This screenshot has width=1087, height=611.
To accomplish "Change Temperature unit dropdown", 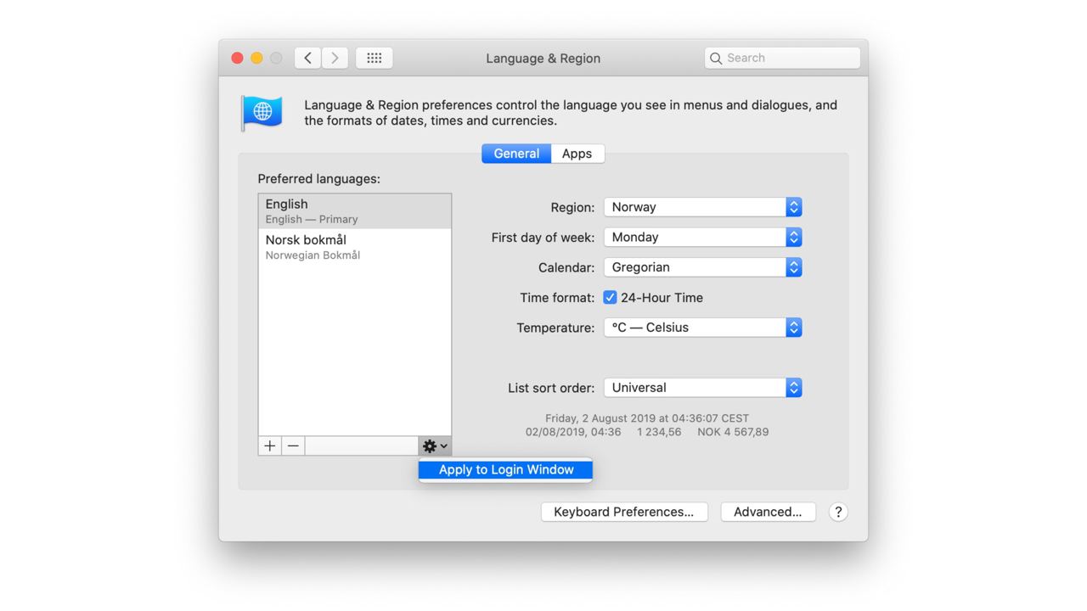I will click(x=702, y=328).
